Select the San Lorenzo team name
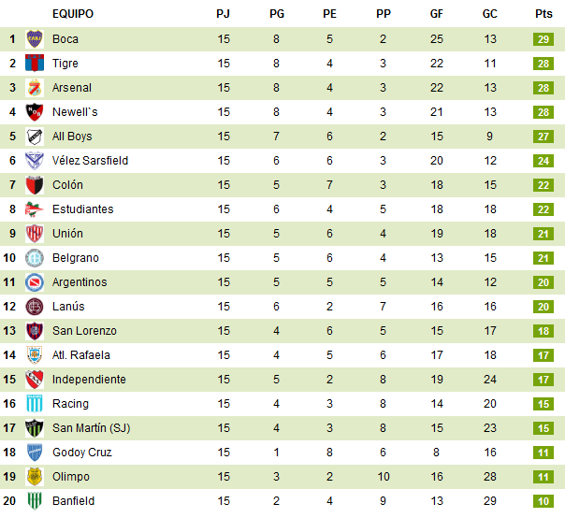565x518 pixels. (x=84, y=331)
